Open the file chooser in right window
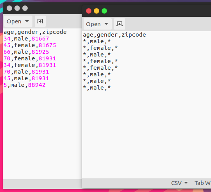This screenshot has height=192, width=211. pos(93,24)
